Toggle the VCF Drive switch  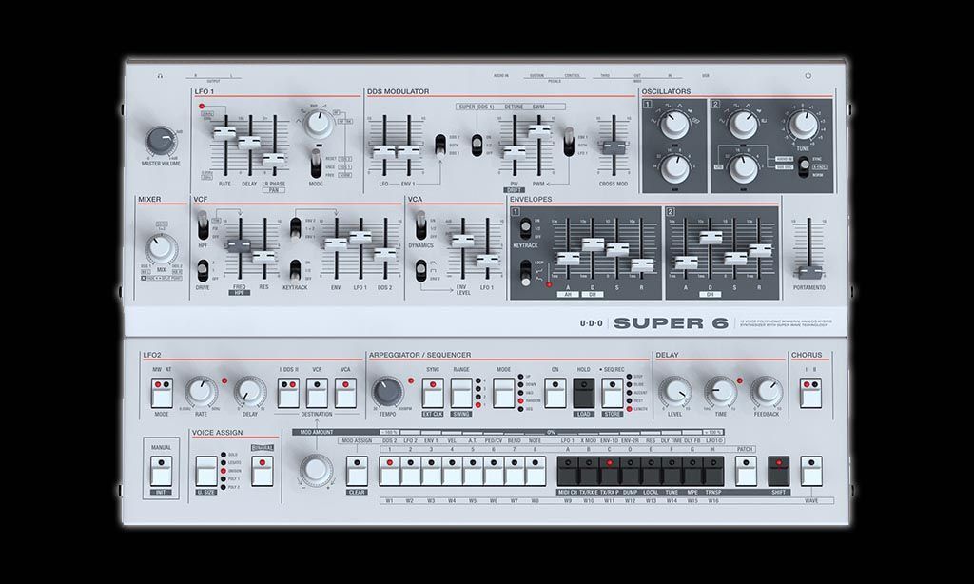pos(203,271)
